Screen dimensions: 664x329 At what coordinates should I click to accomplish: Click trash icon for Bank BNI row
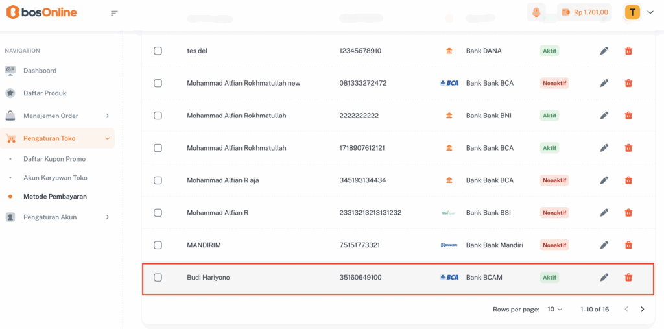(628, 116)
